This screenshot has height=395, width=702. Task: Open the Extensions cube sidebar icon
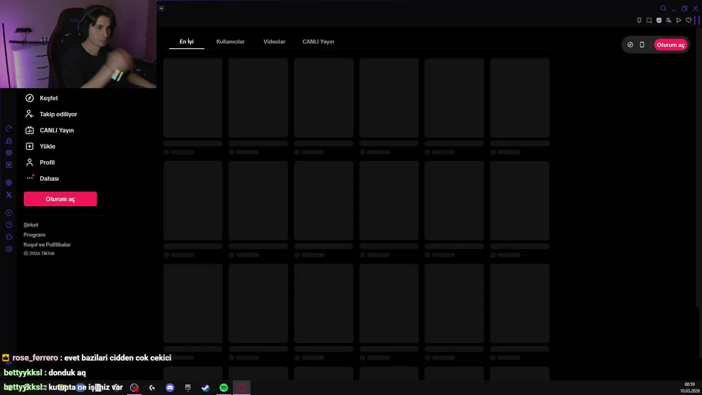(x=9, y=237)
